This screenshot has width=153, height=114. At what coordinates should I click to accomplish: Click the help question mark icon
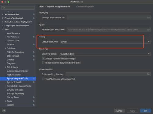click(4, 111)
